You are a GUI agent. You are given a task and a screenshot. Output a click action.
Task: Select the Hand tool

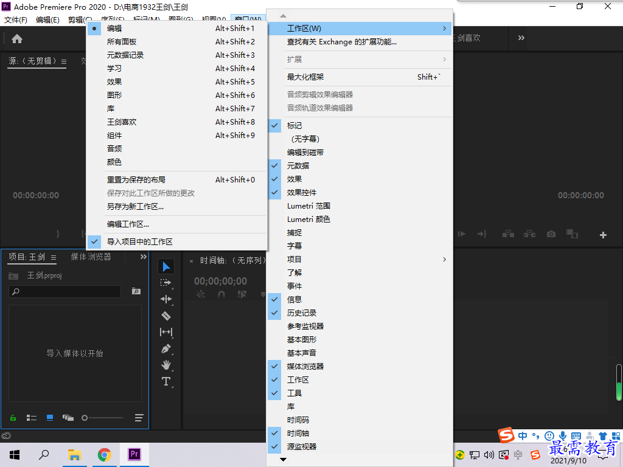click(x=166, y=365)
